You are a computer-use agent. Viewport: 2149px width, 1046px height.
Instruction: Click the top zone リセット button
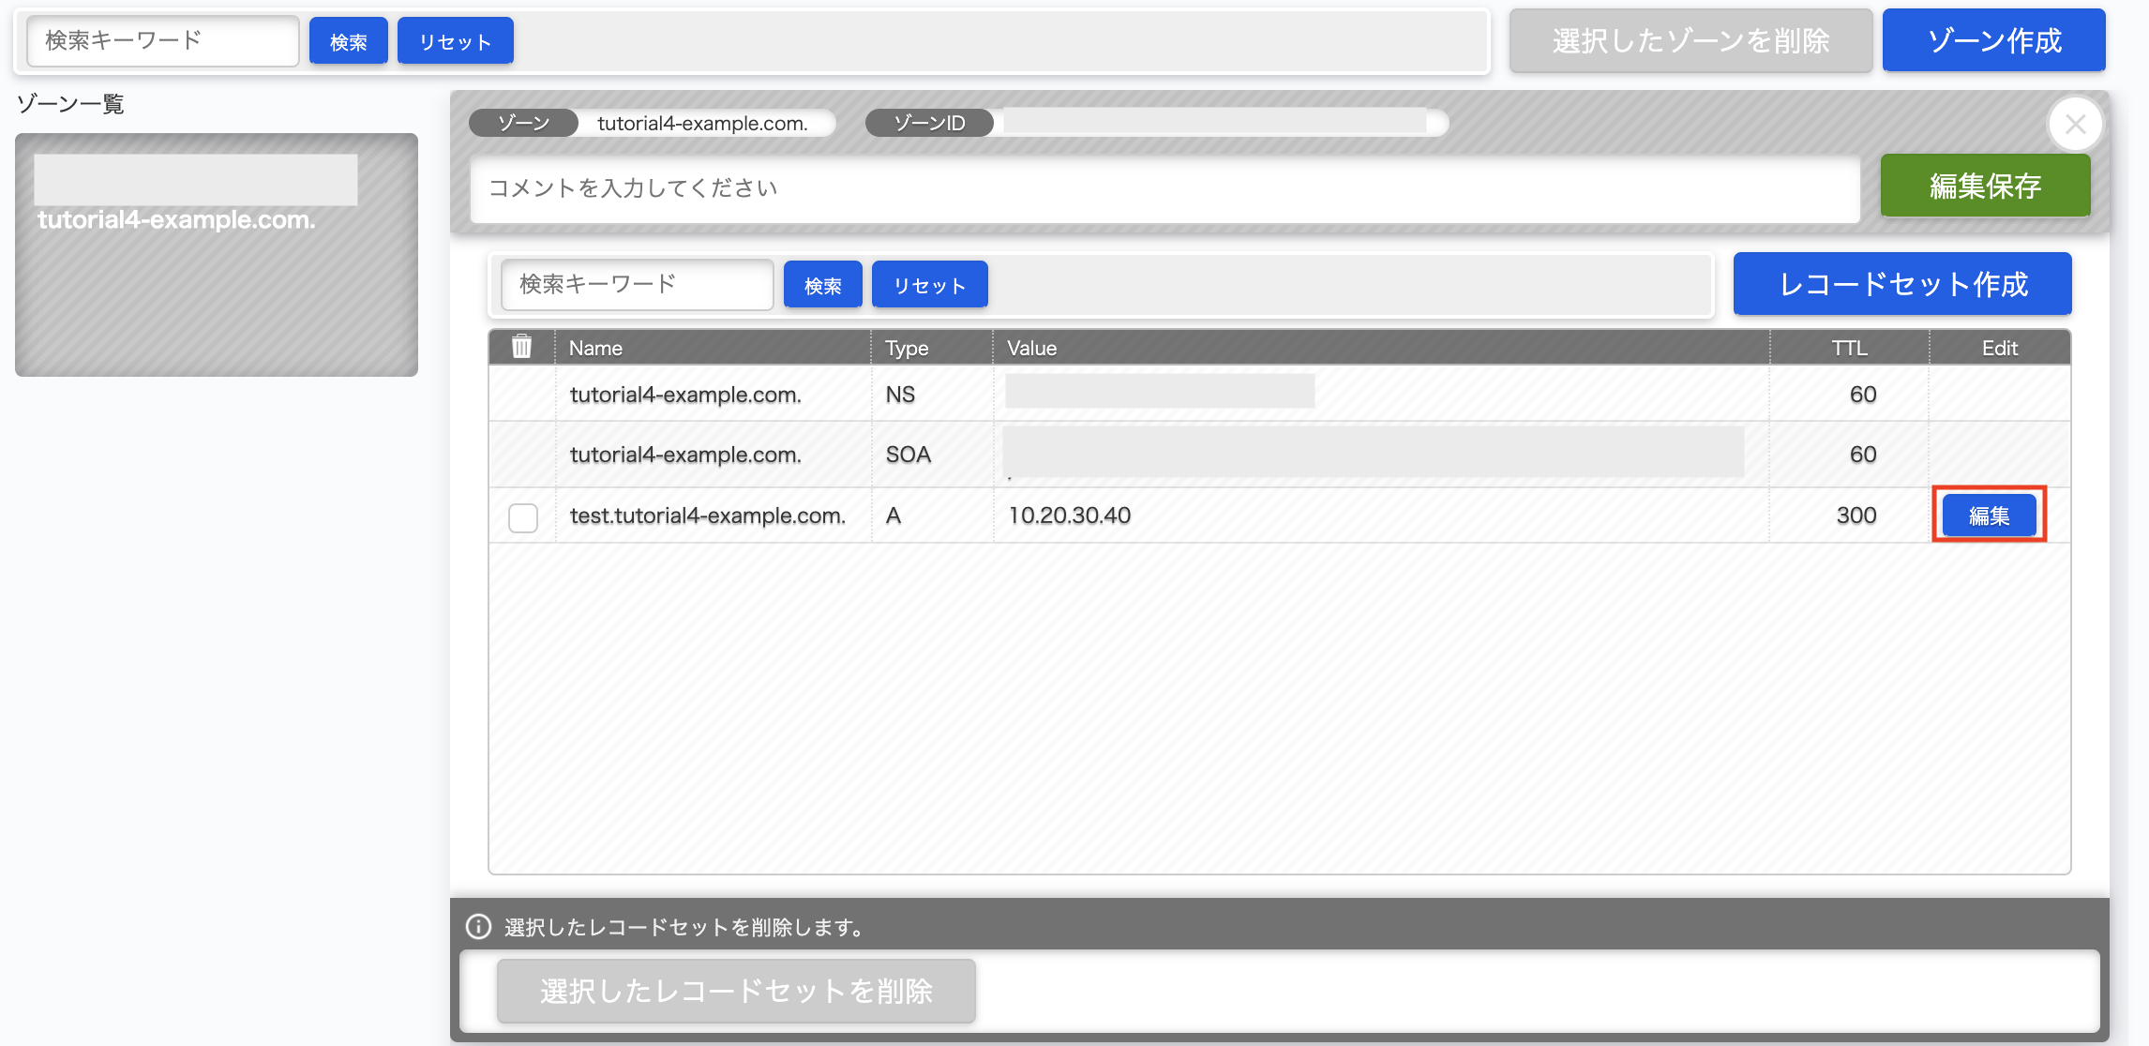pyautogui.click(x=455, y=41)
